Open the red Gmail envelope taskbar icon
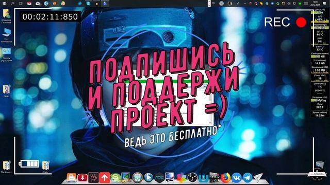This screenshot has height=185, width=330. [x=29, y=4]
